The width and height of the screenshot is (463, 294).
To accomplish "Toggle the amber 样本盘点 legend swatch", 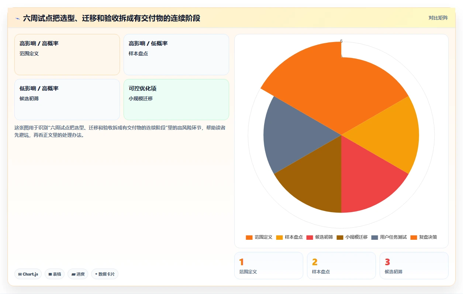I will tap(280, 237).
